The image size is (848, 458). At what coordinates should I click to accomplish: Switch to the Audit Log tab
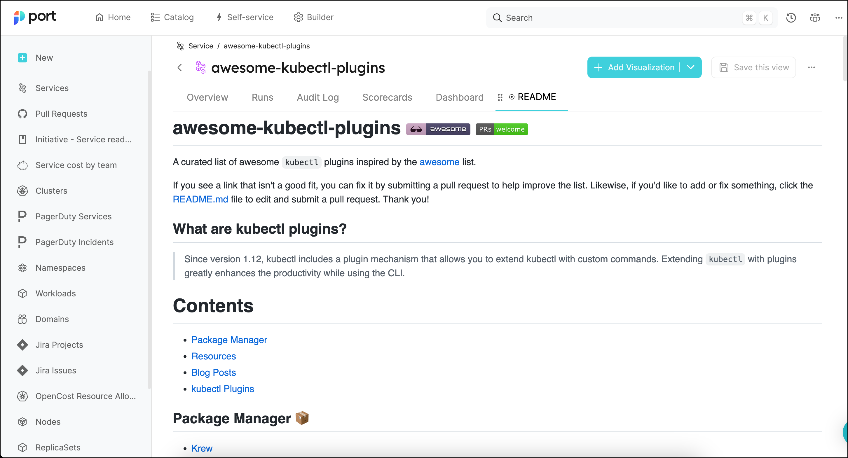click(x=318, y=97)
